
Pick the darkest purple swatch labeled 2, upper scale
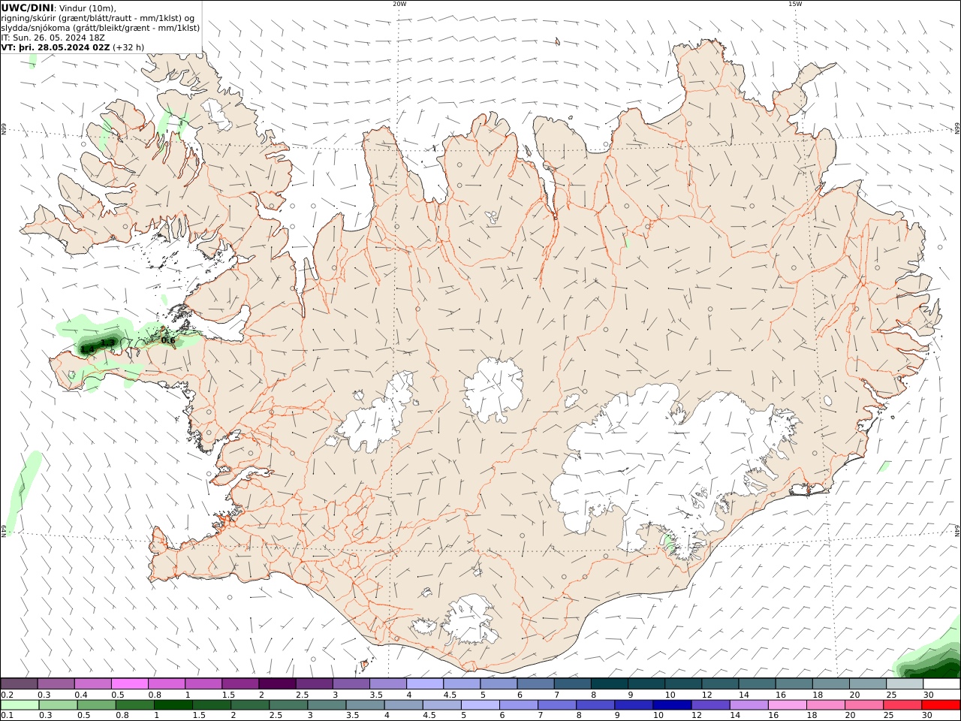[277, 683]
